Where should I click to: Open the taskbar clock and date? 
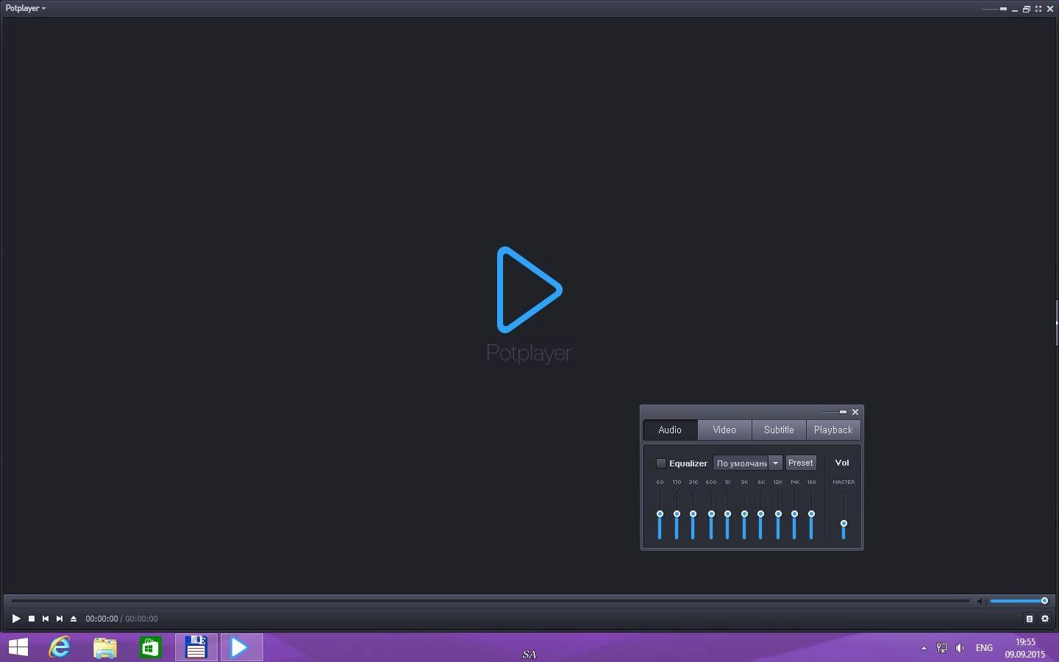[x=1025, y=648]
